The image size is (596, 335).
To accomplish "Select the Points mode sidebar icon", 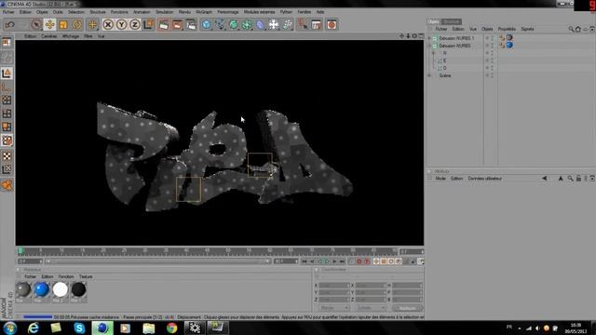I will [7, 100].
